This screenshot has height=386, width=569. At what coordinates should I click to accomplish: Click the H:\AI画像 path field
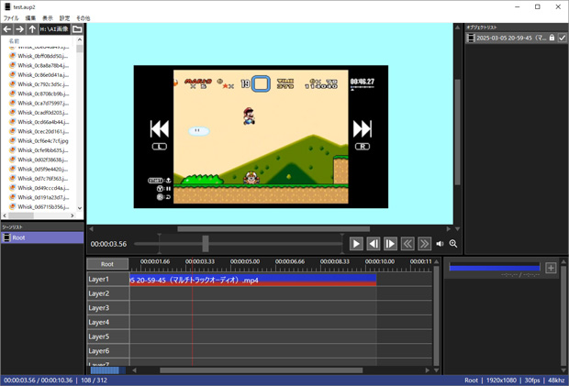(54, 29)
